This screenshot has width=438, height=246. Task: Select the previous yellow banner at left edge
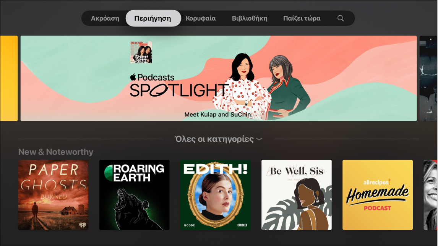(x=9, y=78)
